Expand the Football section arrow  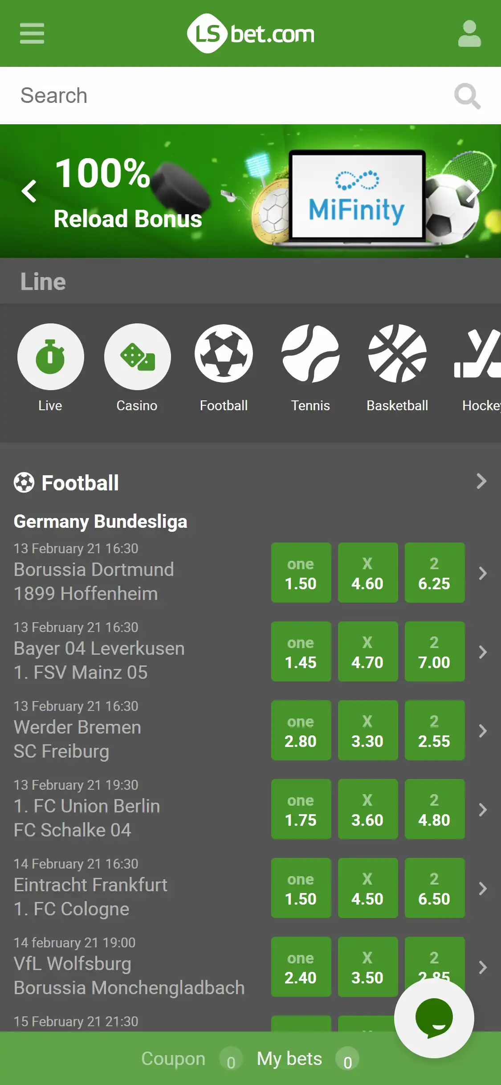(481, 481)
